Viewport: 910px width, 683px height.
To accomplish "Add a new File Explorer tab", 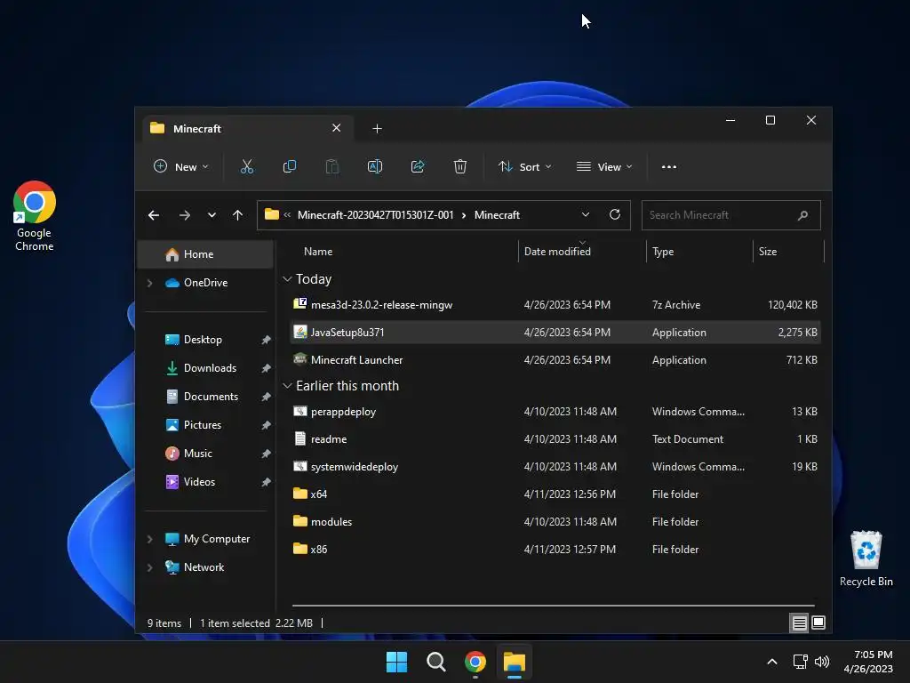I will coord(377,128).
